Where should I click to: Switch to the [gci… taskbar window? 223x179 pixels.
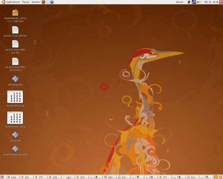(68, 177)
